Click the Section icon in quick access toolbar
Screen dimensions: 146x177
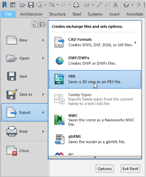point(138,5)
